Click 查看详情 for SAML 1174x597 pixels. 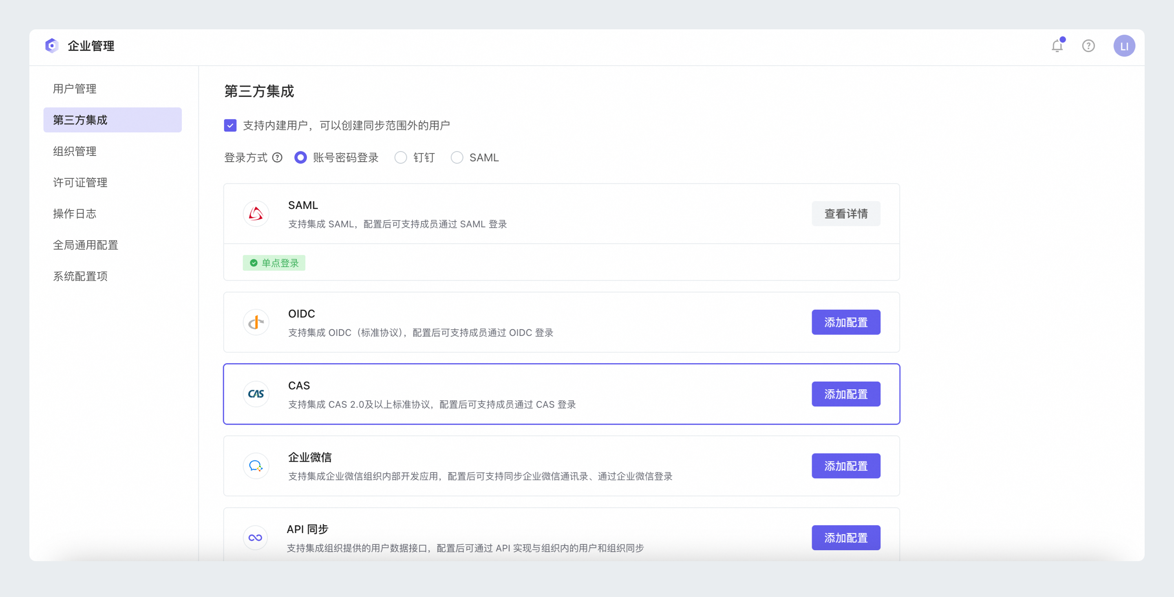[846, 213]
